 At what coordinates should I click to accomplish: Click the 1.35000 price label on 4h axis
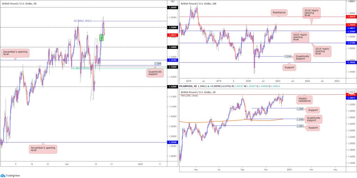(172, 27)
